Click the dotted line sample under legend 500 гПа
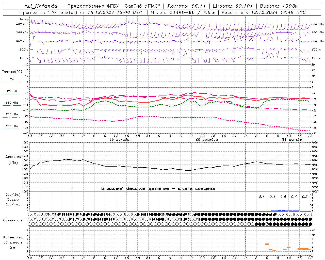The width and height of the screenshot is (325, 260). [11, 129]
